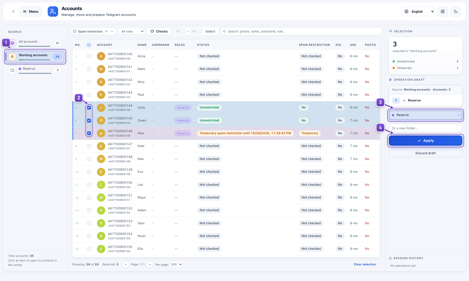Click avatar of Kate's account
This screenshot has width=469, height=281.
[101, 146]
